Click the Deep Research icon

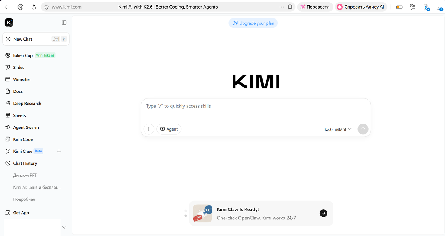[x=8, y=104]
